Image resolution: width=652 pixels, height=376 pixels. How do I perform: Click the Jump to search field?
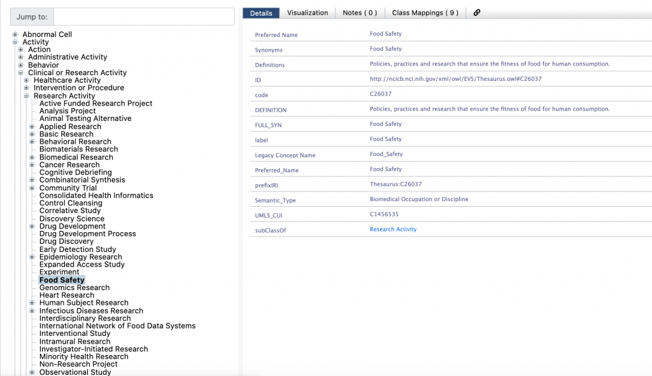tap(144, 17)
